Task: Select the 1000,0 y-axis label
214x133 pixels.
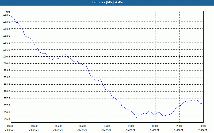Action: (x=6, y=63)
